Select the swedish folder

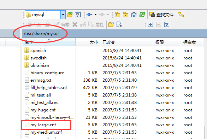coord(39,58)
